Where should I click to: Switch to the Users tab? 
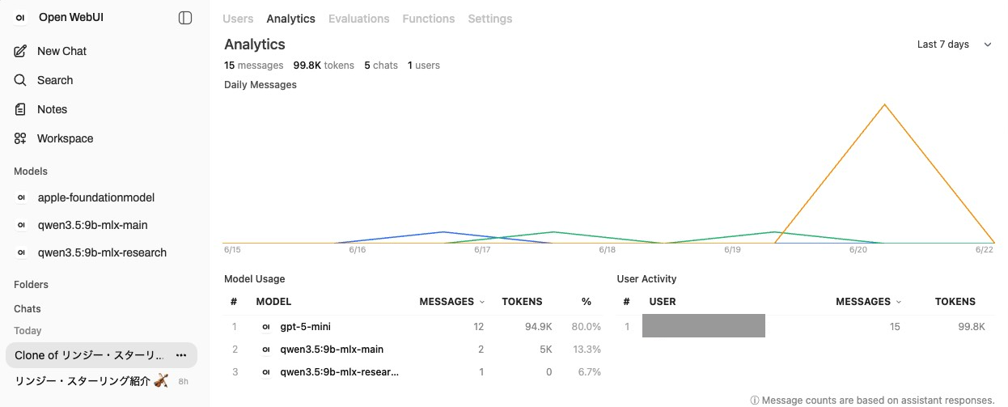tap(238, 19)
